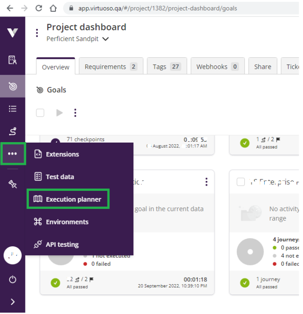The height and width of the screenshot is (314, 303).
Task: Click the Tags count badge 27
Action: (175, 66)
